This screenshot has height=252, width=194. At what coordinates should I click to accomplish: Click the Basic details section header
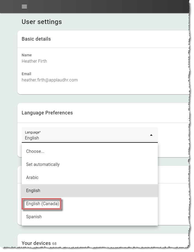[36, 39]
